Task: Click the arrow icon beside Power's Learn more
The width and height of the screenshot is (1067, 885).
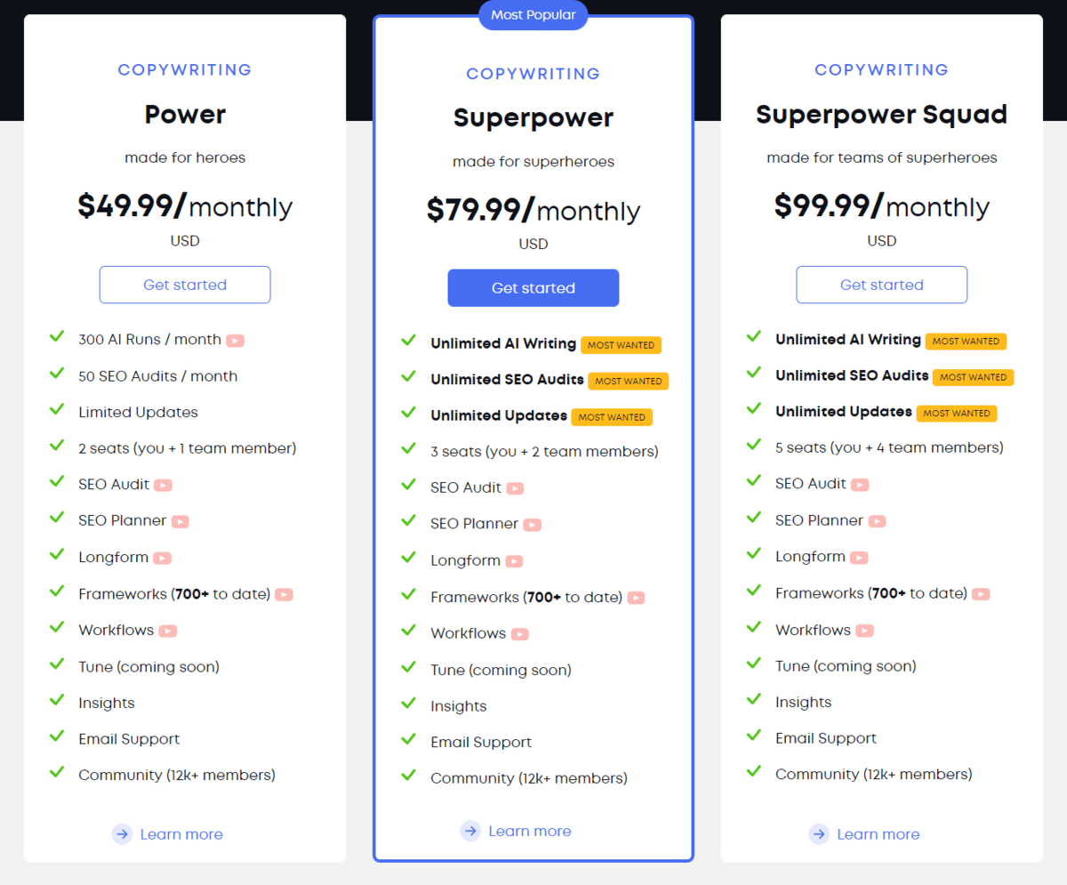Action: [x=121, y=834]
